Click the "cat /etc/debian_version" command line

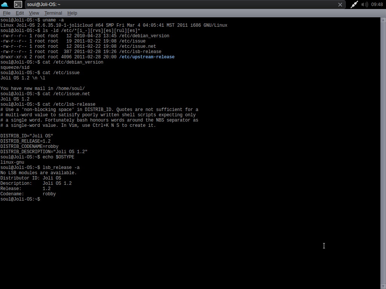52,62
